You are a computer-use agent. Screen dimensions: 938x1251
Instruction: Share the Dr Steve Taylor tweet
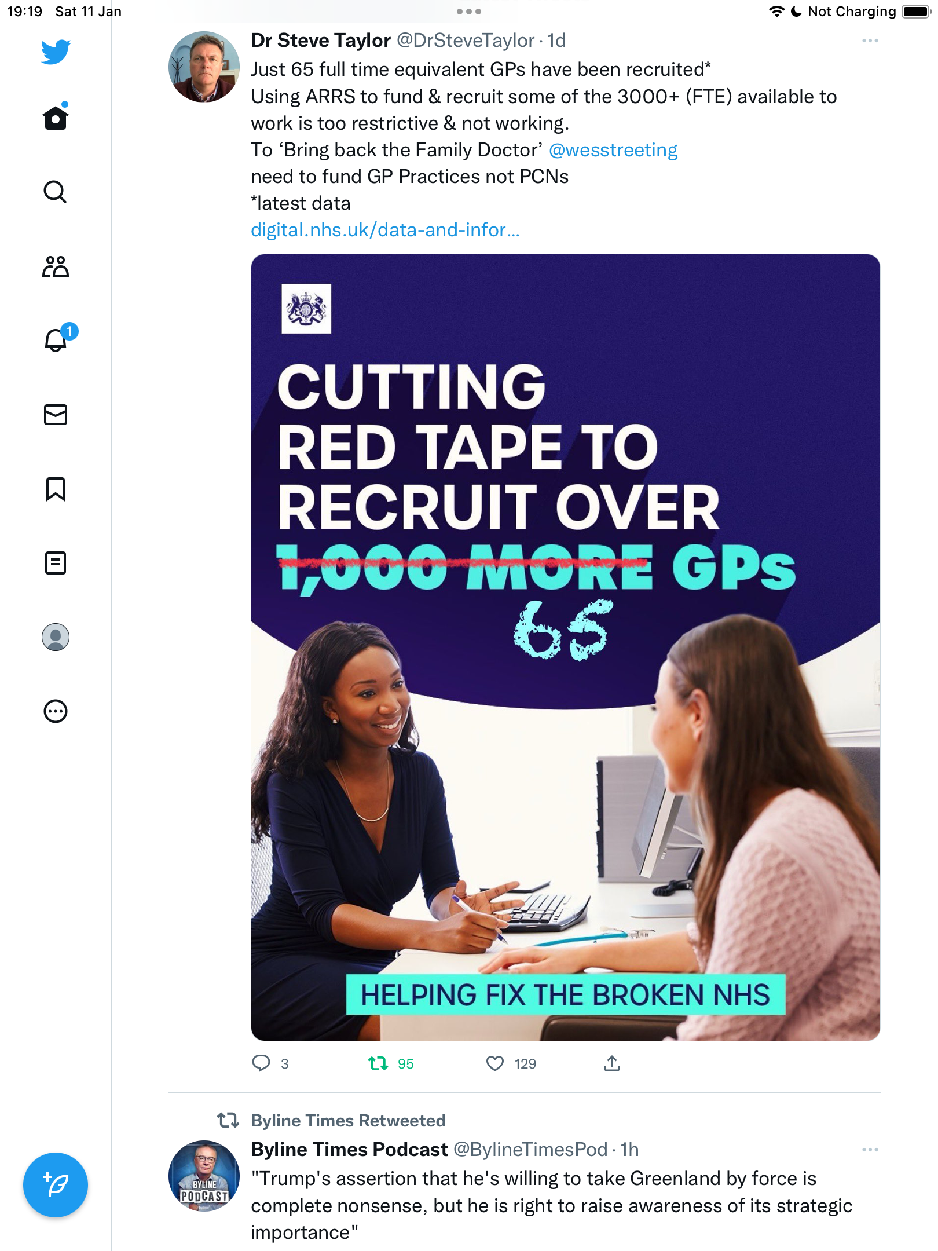point(612,1063)
